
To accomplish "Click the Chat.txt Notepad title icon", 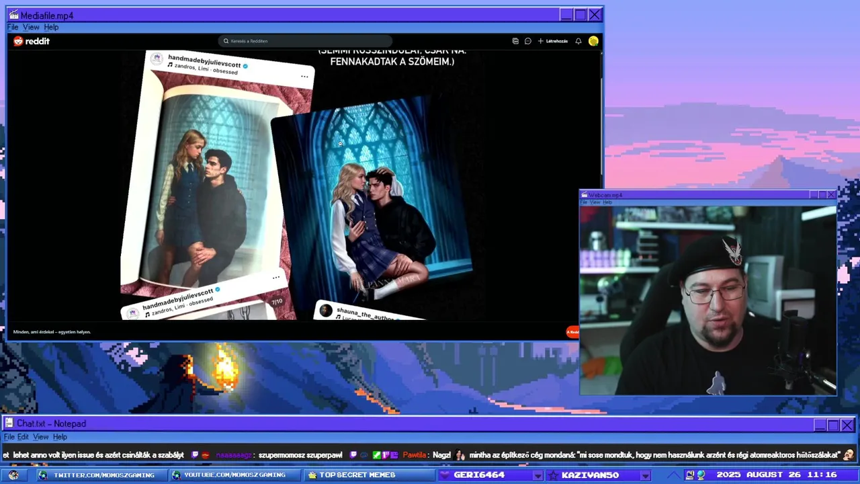I will pos(9,423).
